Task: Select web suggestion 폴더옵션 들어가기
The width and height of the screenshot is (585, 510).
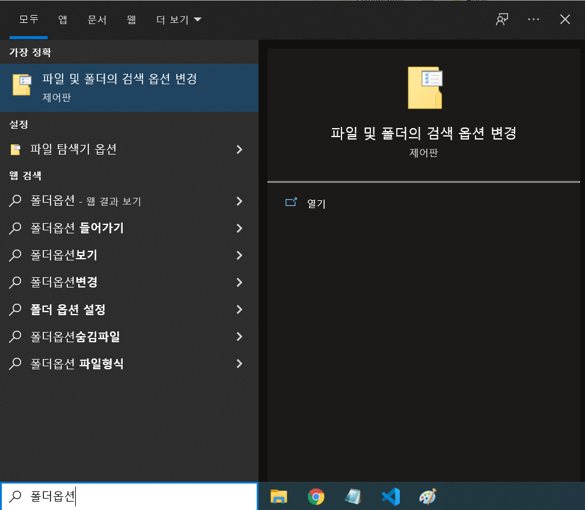Action: (x=129, y=228)
